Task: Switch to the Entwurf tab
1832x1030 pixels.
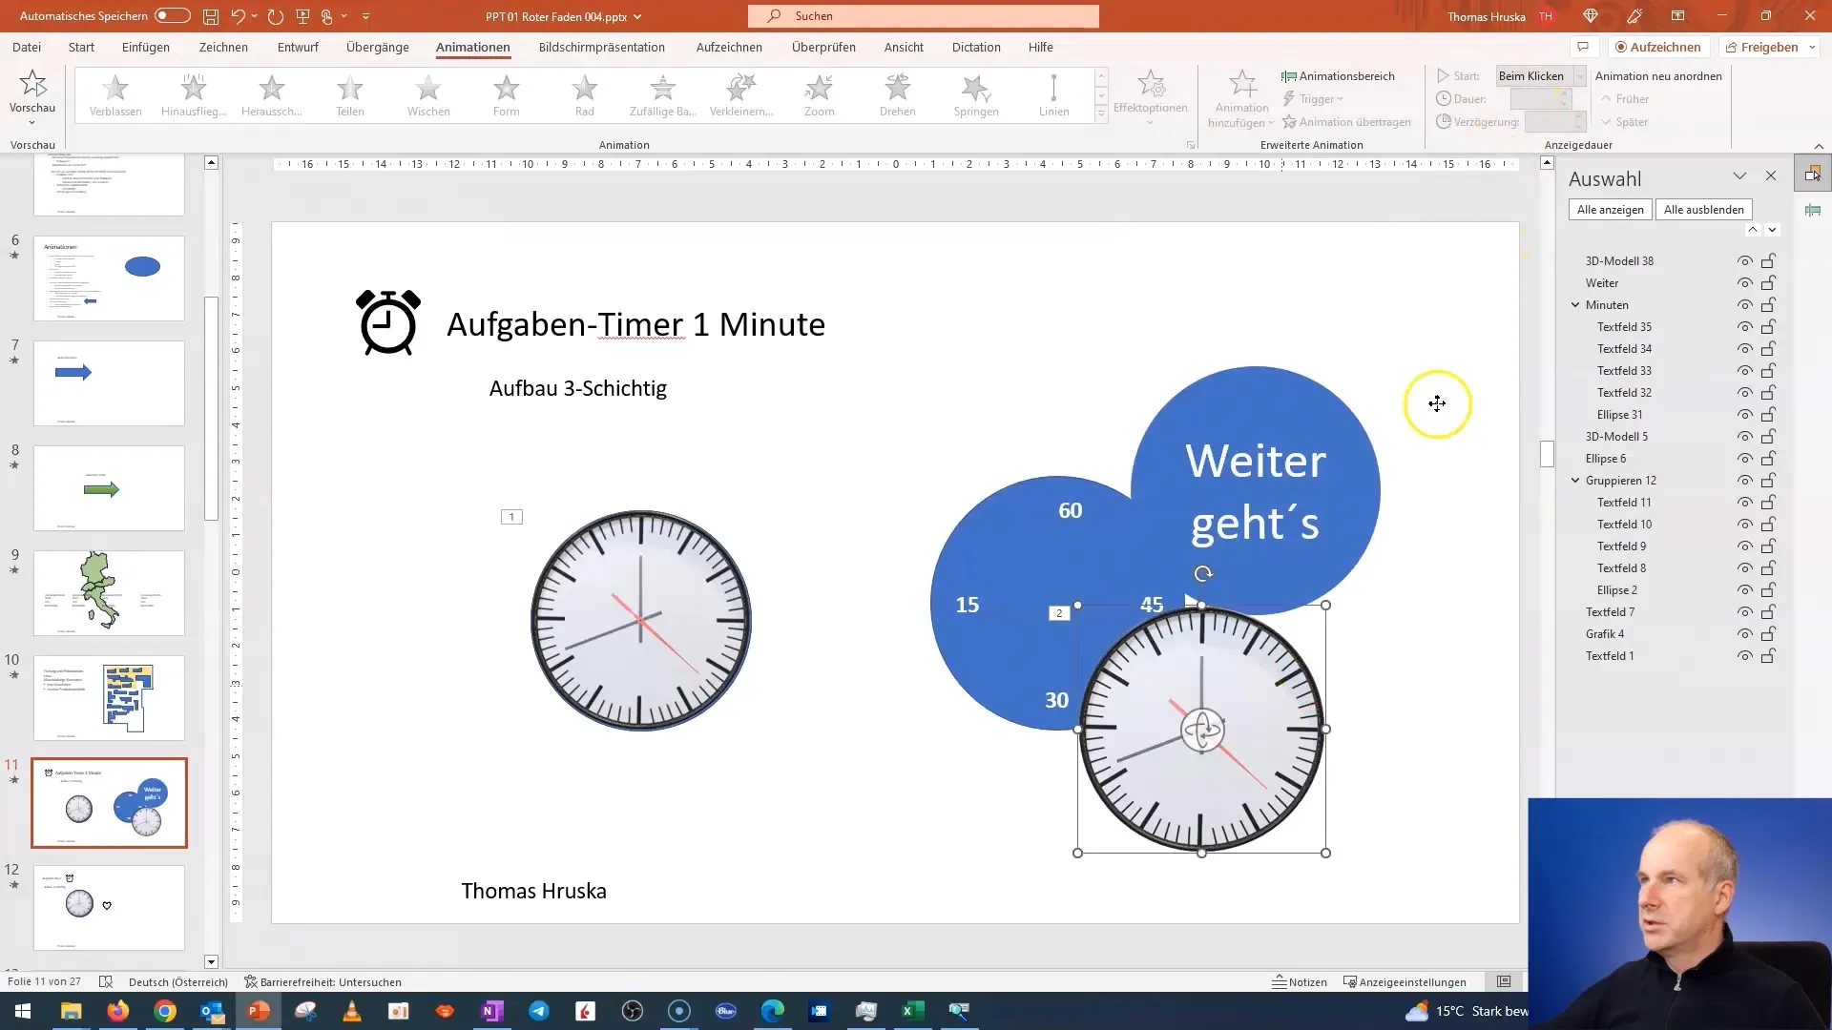Action: [x=298, y=47]
